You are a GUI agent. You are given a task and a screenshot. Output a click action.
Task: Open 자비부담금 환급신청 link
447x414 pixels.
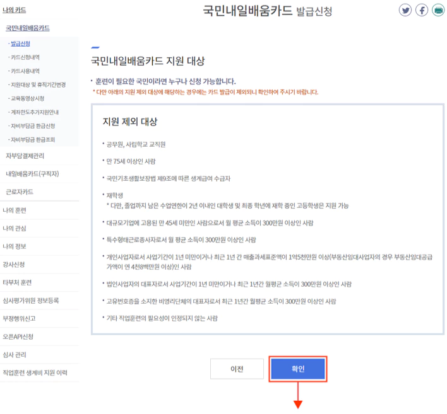click(x=33, y=126)
